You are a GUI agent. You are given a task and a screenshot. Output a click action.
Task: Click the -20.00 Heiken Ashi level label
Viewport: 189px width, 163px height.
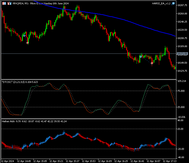click(180, 149)
